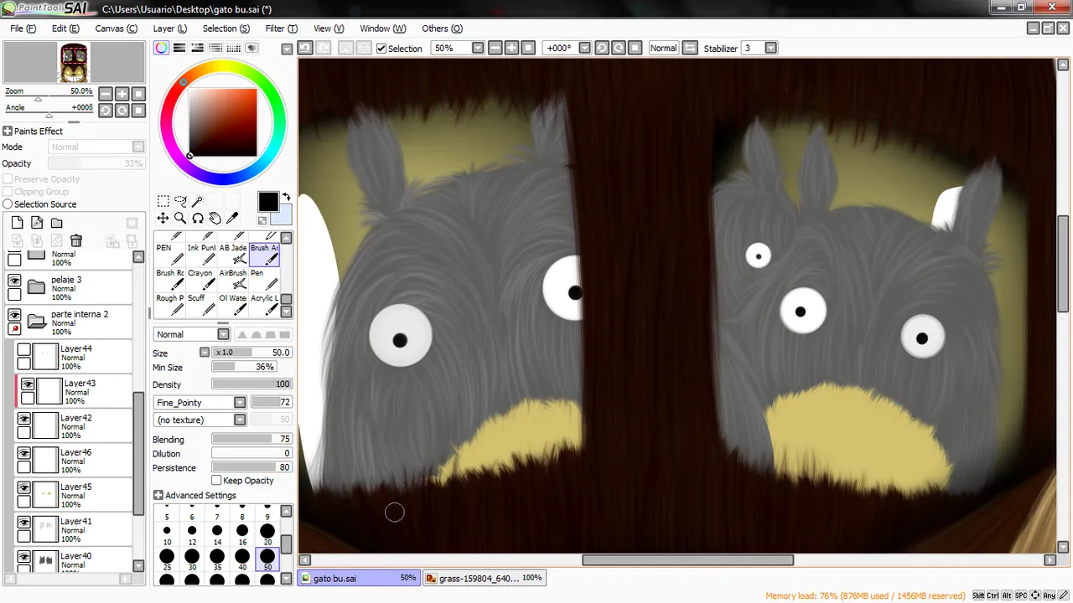Collapse the Advanced Settings section
Screen dimensions: 1073x603
[158, 496]
